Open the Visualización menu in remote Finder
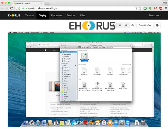168x129 pixels. tap(35, 32)
